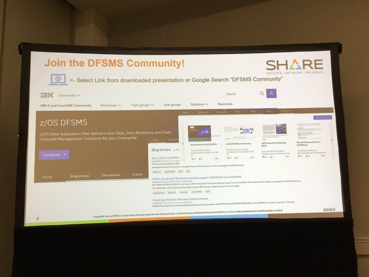The height and width of the screenshot is (277, 369).
Task: Click IBM Z OS tag under New z/OS 2.5 post
Action: tap(157, 172)
